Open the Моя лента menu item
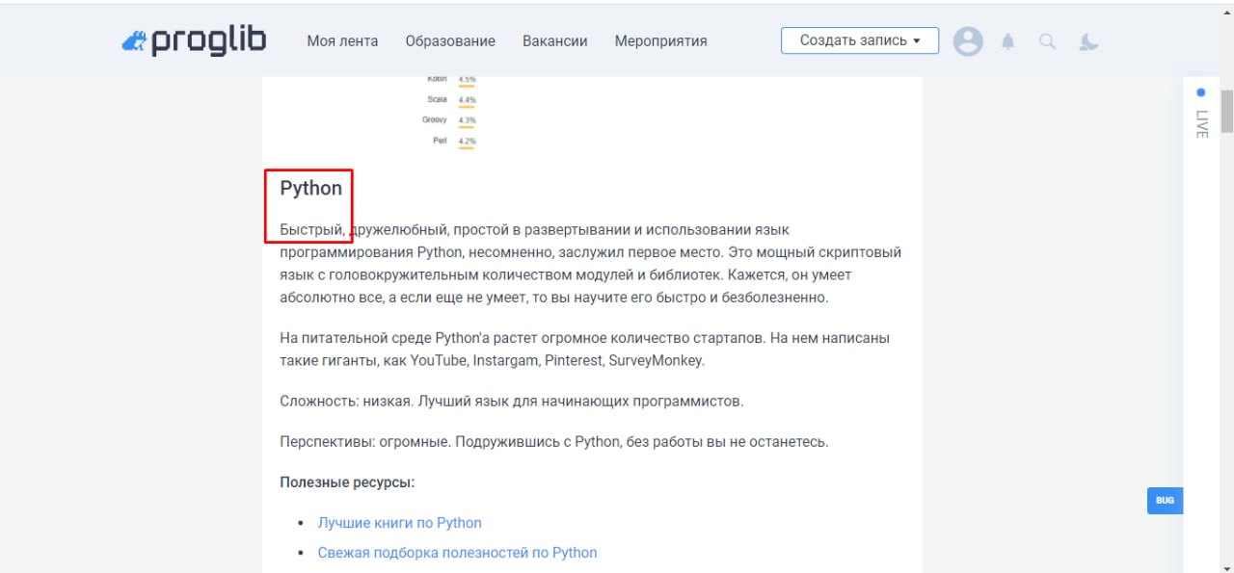1234x573 pixels. (342, 41)
